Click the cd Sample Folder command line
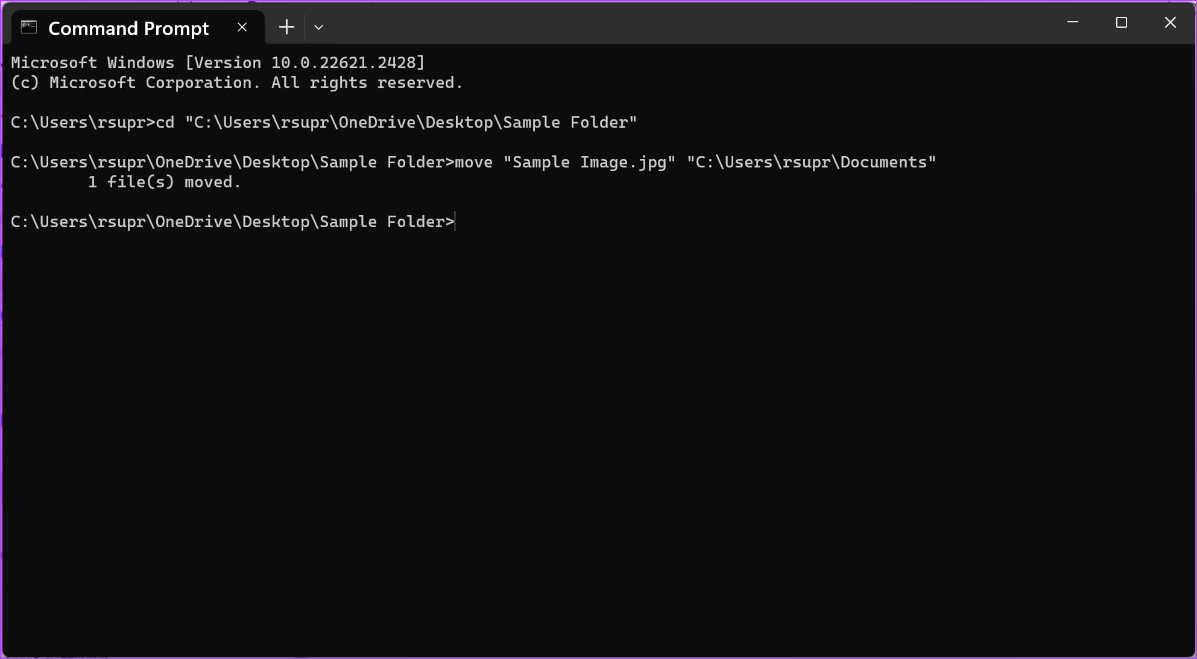The height and width of the screenshot is (659, 1197). click(x=323, y=122)
